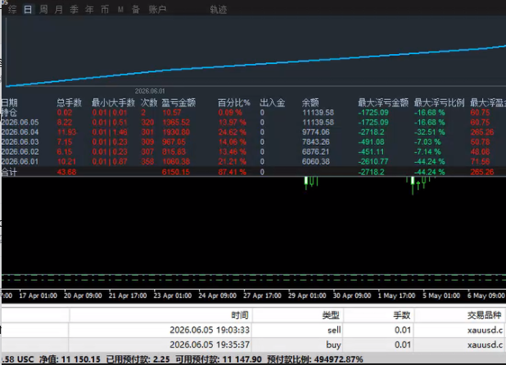Click trade count 358

[x=147, y=161]
